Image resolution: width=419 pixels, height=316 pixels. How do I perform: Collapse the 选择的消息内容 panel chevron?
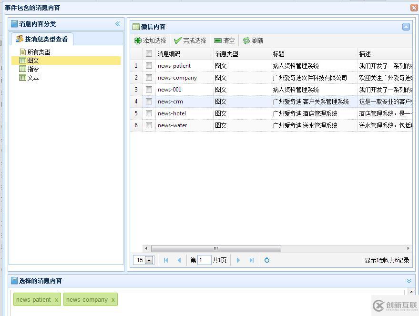coord(409,281)
